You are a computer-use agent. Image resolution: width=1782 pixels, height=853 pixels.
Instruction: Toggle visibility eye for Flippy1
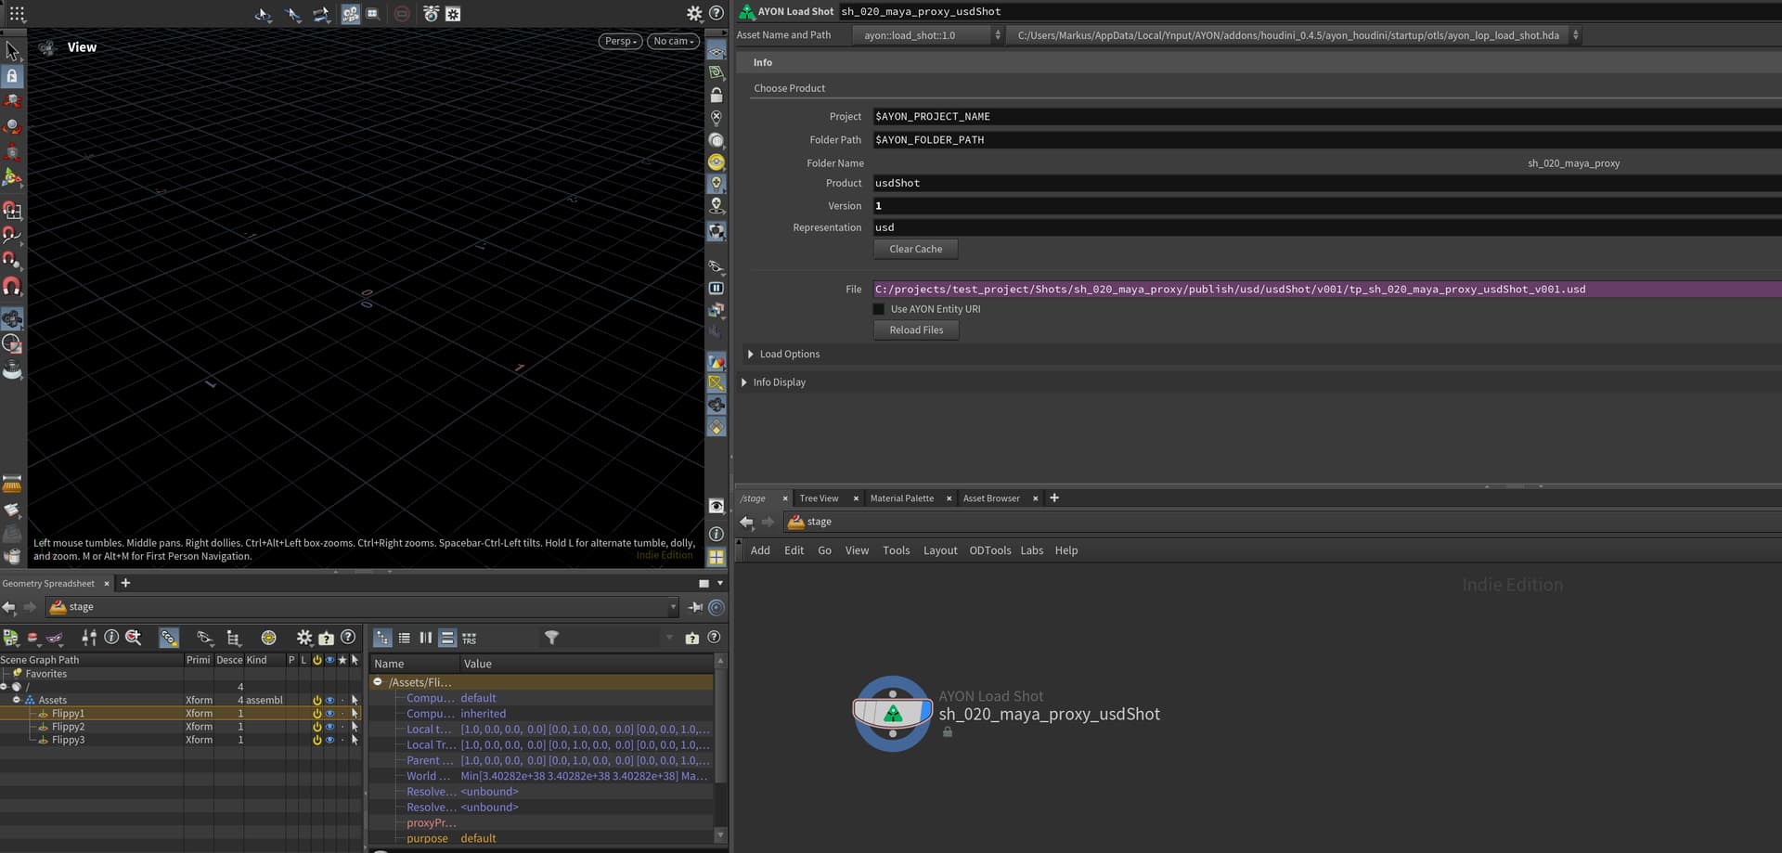[329, 714]
